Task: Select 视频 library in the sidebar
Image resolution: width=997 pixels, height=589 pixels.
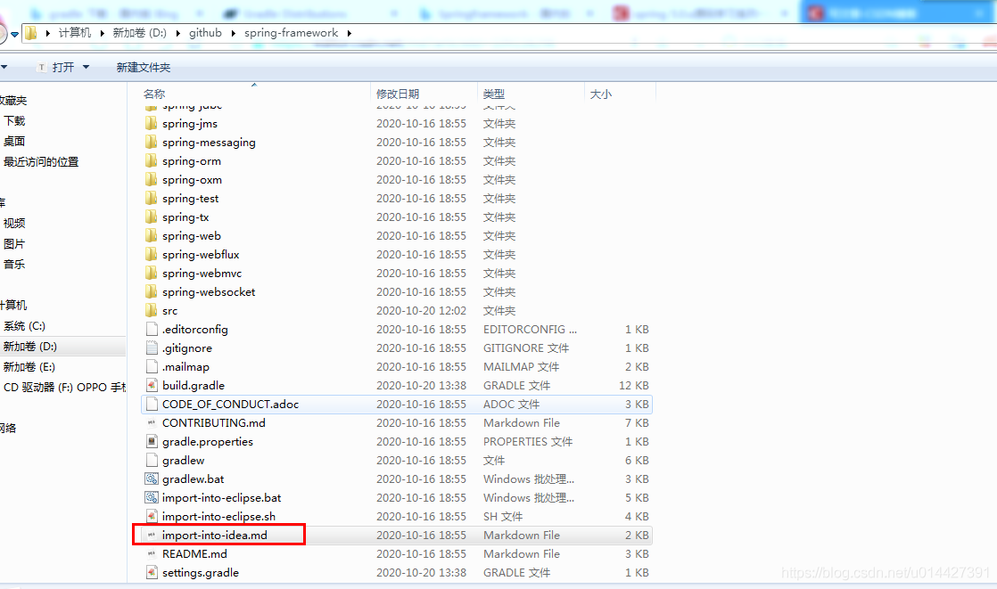Action: point(14,223)
